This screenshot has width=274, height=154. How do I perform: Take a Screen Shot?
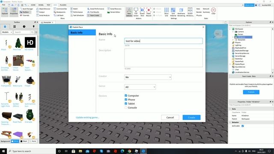[142, 12]
